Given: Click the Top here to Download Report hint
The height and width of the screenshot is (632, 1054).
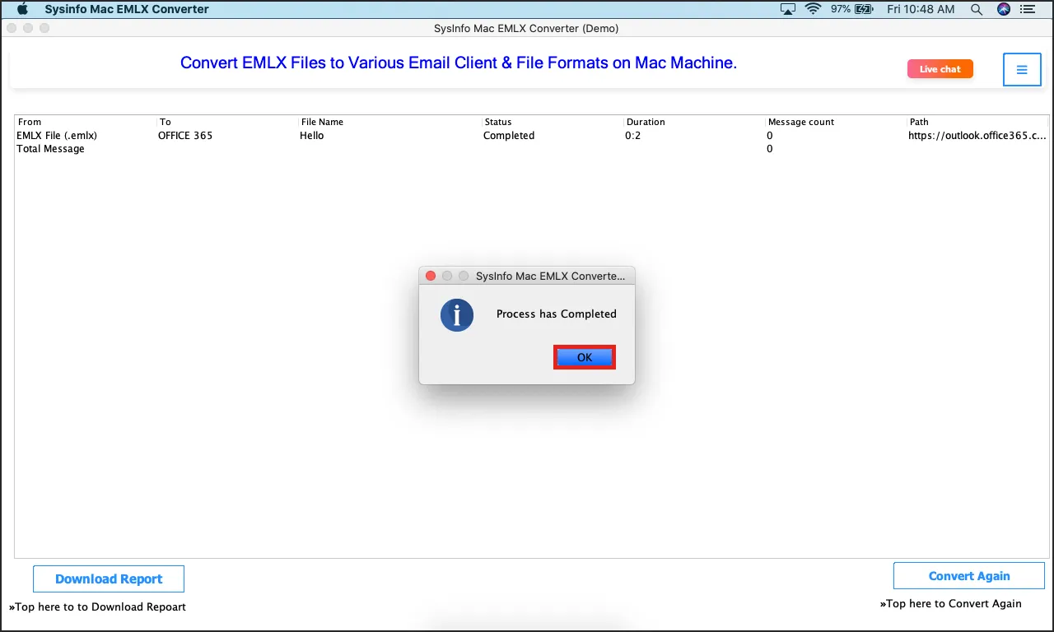Looking at the screenshot, I should (97, 606).
